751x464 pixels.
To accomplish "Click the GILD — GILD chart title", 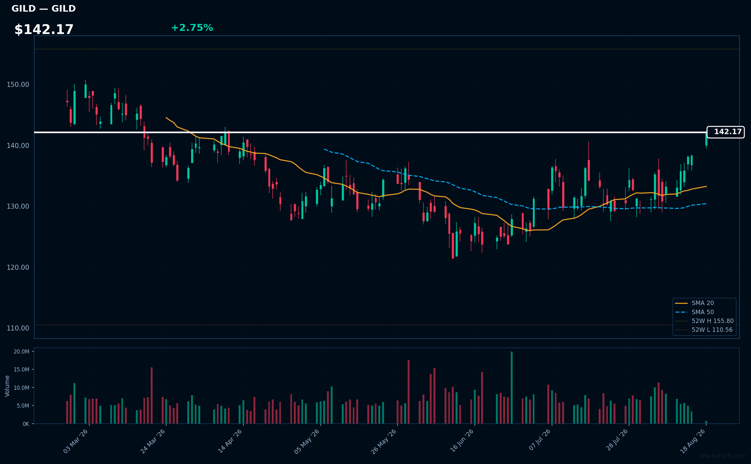I will click(x=44, y=8).
